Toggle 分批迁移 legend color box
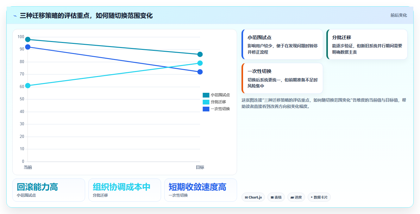The image size is (420, 214). 206,102
